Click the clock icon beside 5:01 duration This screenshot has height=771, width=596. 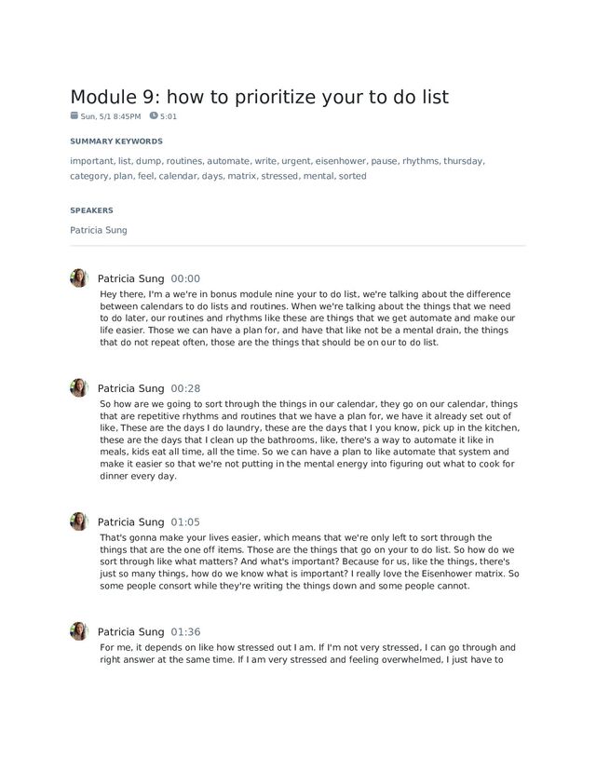154,116
